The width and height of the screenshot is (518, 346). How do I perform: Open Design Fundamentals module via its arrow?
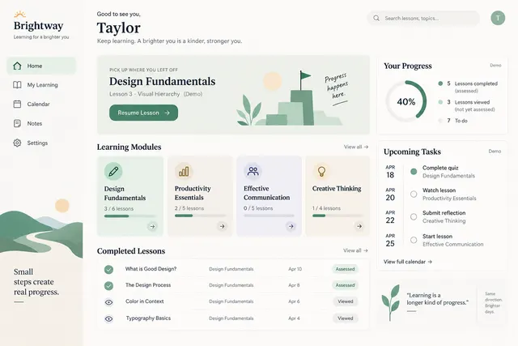tap(152, 227)
